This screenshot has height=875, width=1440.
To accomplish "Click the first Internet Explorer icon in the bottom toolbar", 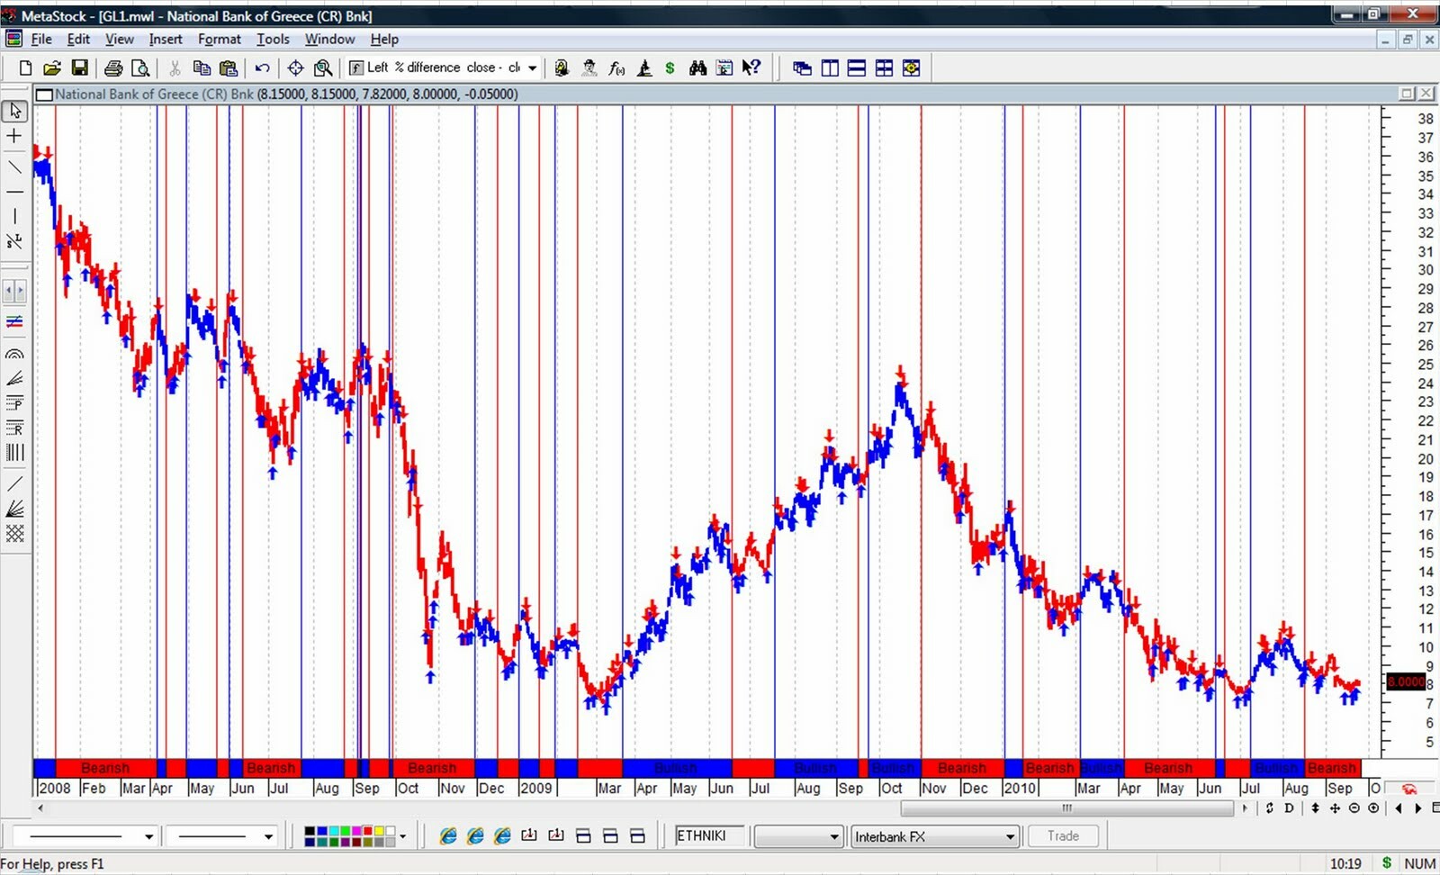I will (x=448, y=836).
